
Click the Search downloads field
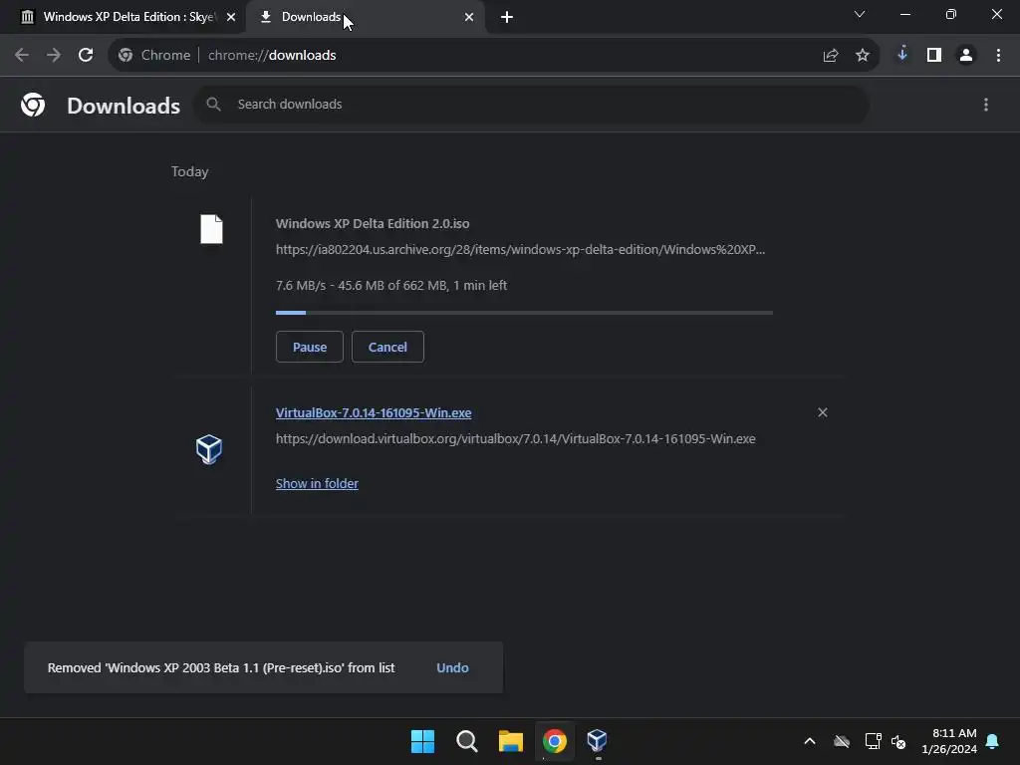[x=532, y=104]
